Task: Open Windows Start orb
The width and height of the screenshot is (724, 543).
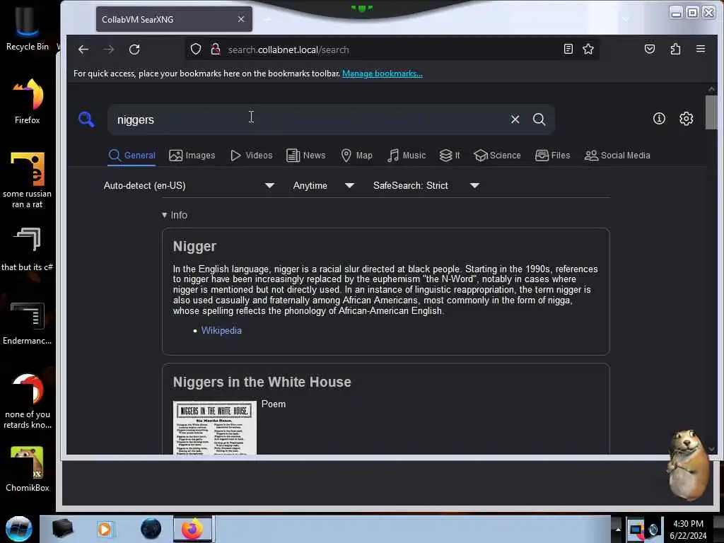Action: click(x=18, y=529)
